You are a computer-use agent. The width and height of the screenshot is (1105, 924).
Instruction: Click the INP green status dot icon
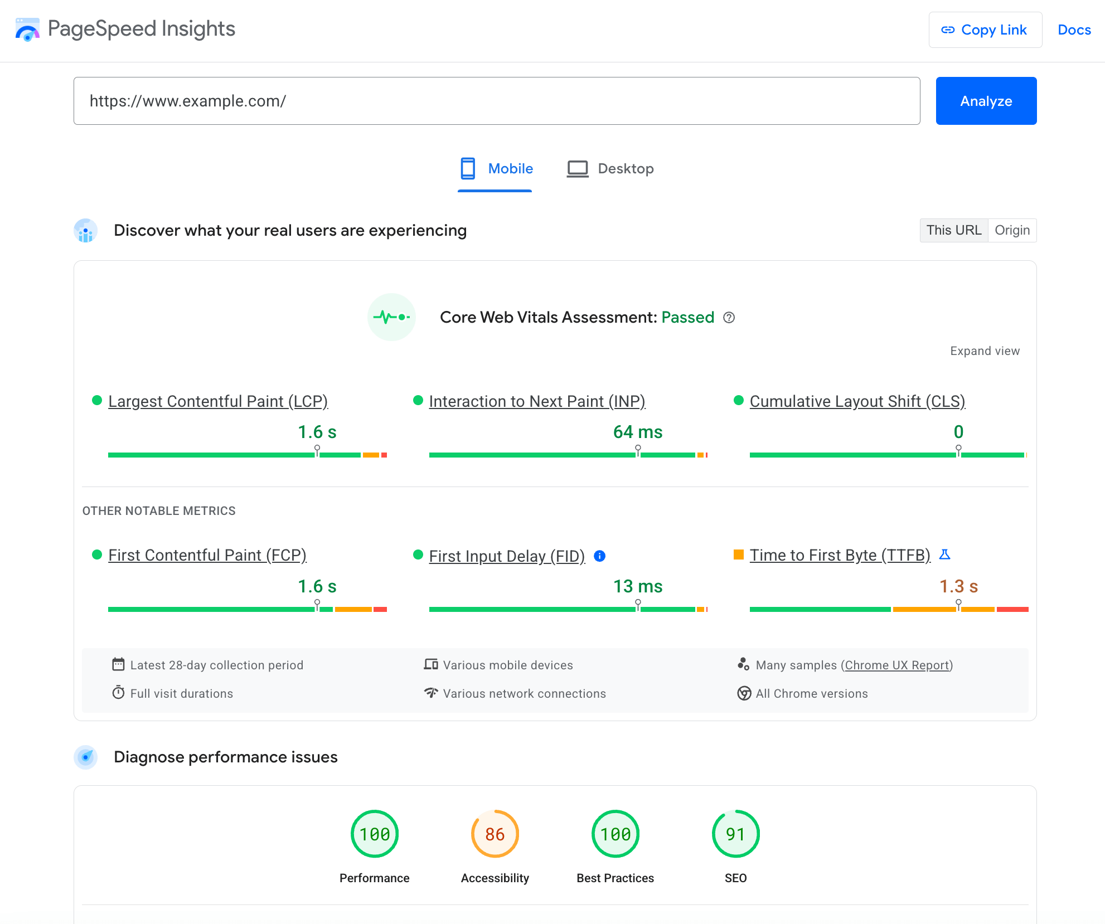click(418, 400)
